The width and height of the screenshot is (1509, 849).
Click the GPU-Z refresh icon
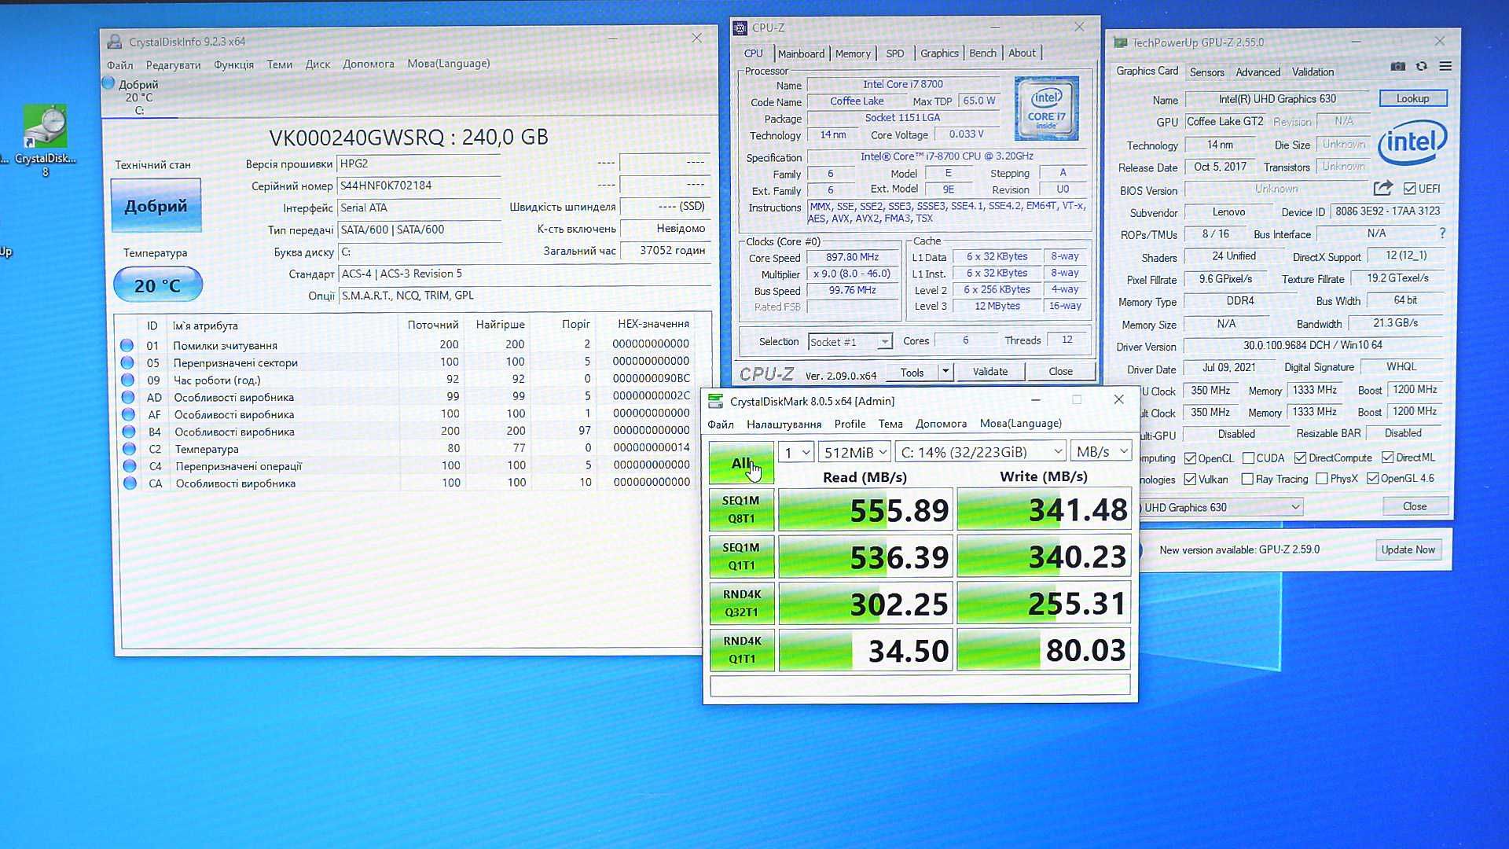[x=1421, y=67]
